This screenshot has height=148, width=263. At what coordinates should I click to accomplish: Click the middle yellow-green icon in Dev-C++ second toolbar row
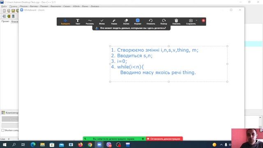[9, 16]
